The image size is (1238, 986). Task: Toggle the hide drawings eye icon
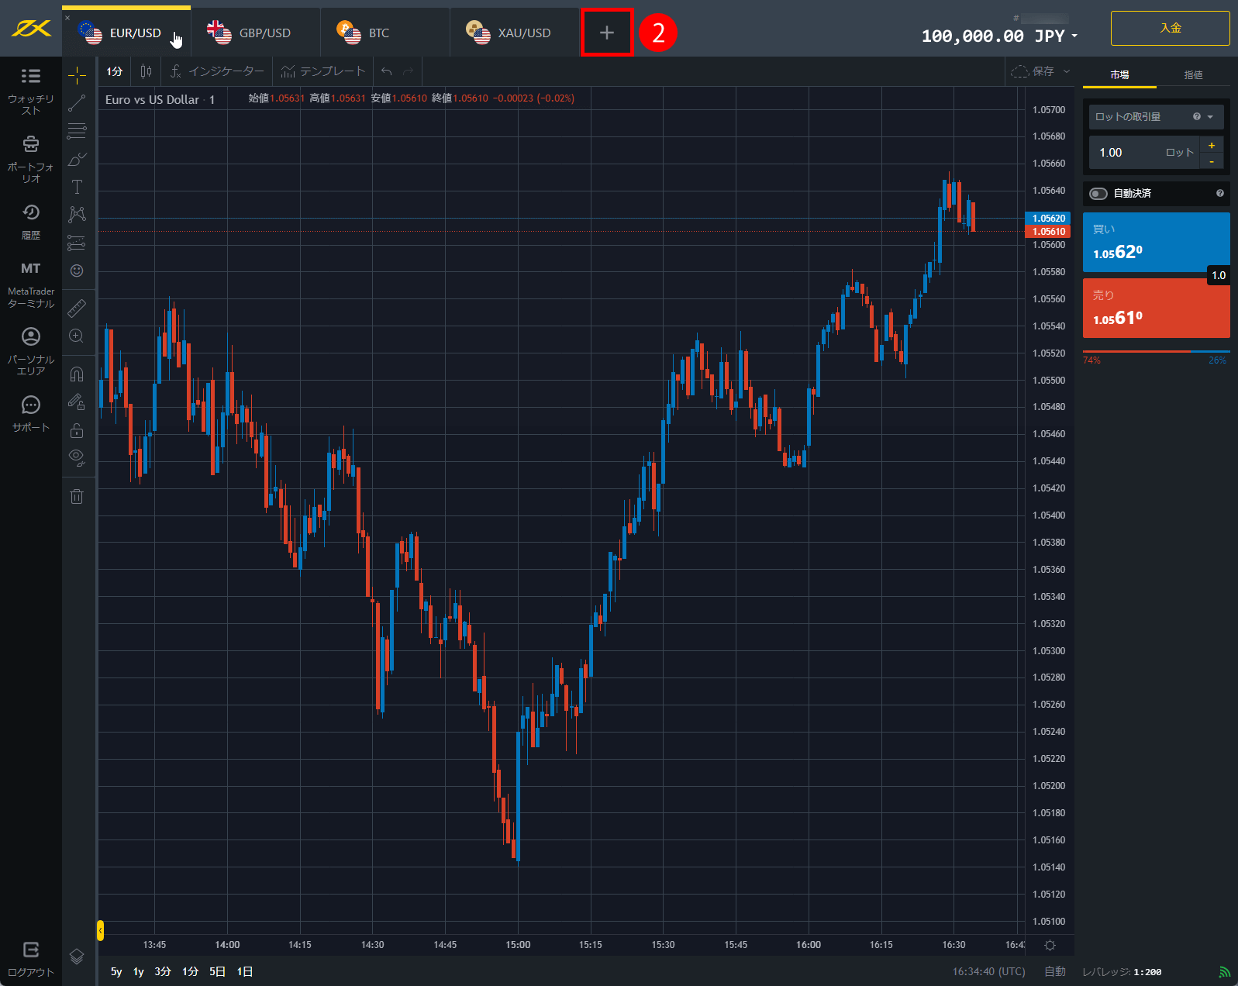click(77, 457)
